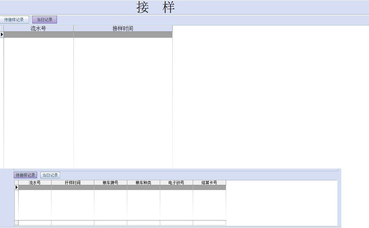Viewport: 369px width, 228px height.
Task: Select the first-row cell under 扦样时间
Action: [x=72, y=187]
